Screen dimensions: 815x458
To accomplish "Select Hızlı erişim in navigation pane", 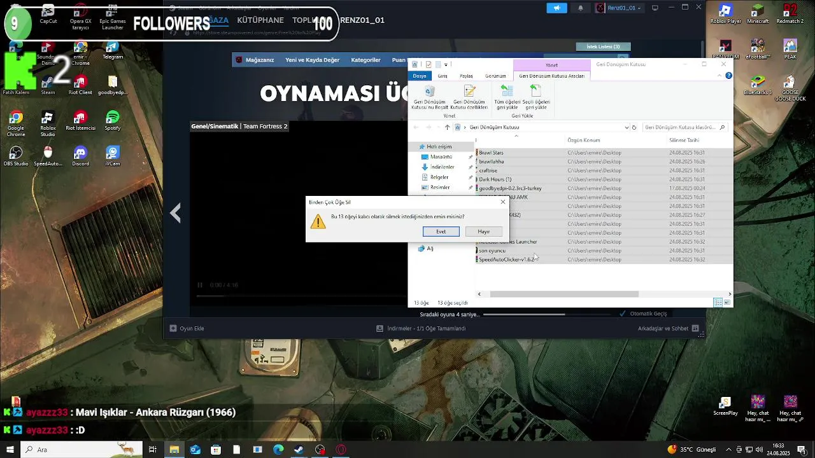I will point(439,146).
